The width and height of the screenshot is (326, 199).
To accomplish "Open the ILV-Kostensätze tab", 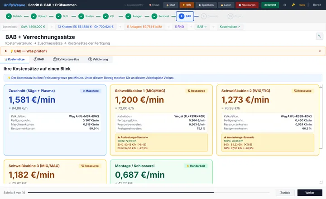I will (x=66, y=59).
